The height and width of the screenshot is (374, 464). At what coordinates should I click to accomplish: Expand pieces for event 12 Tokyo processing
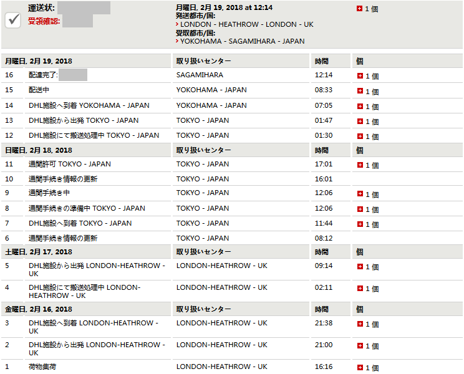coord(360,137)
